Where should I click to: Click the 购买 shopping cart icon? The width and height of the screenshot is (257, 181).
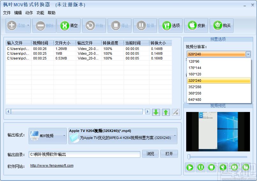(x=218, y=25)
